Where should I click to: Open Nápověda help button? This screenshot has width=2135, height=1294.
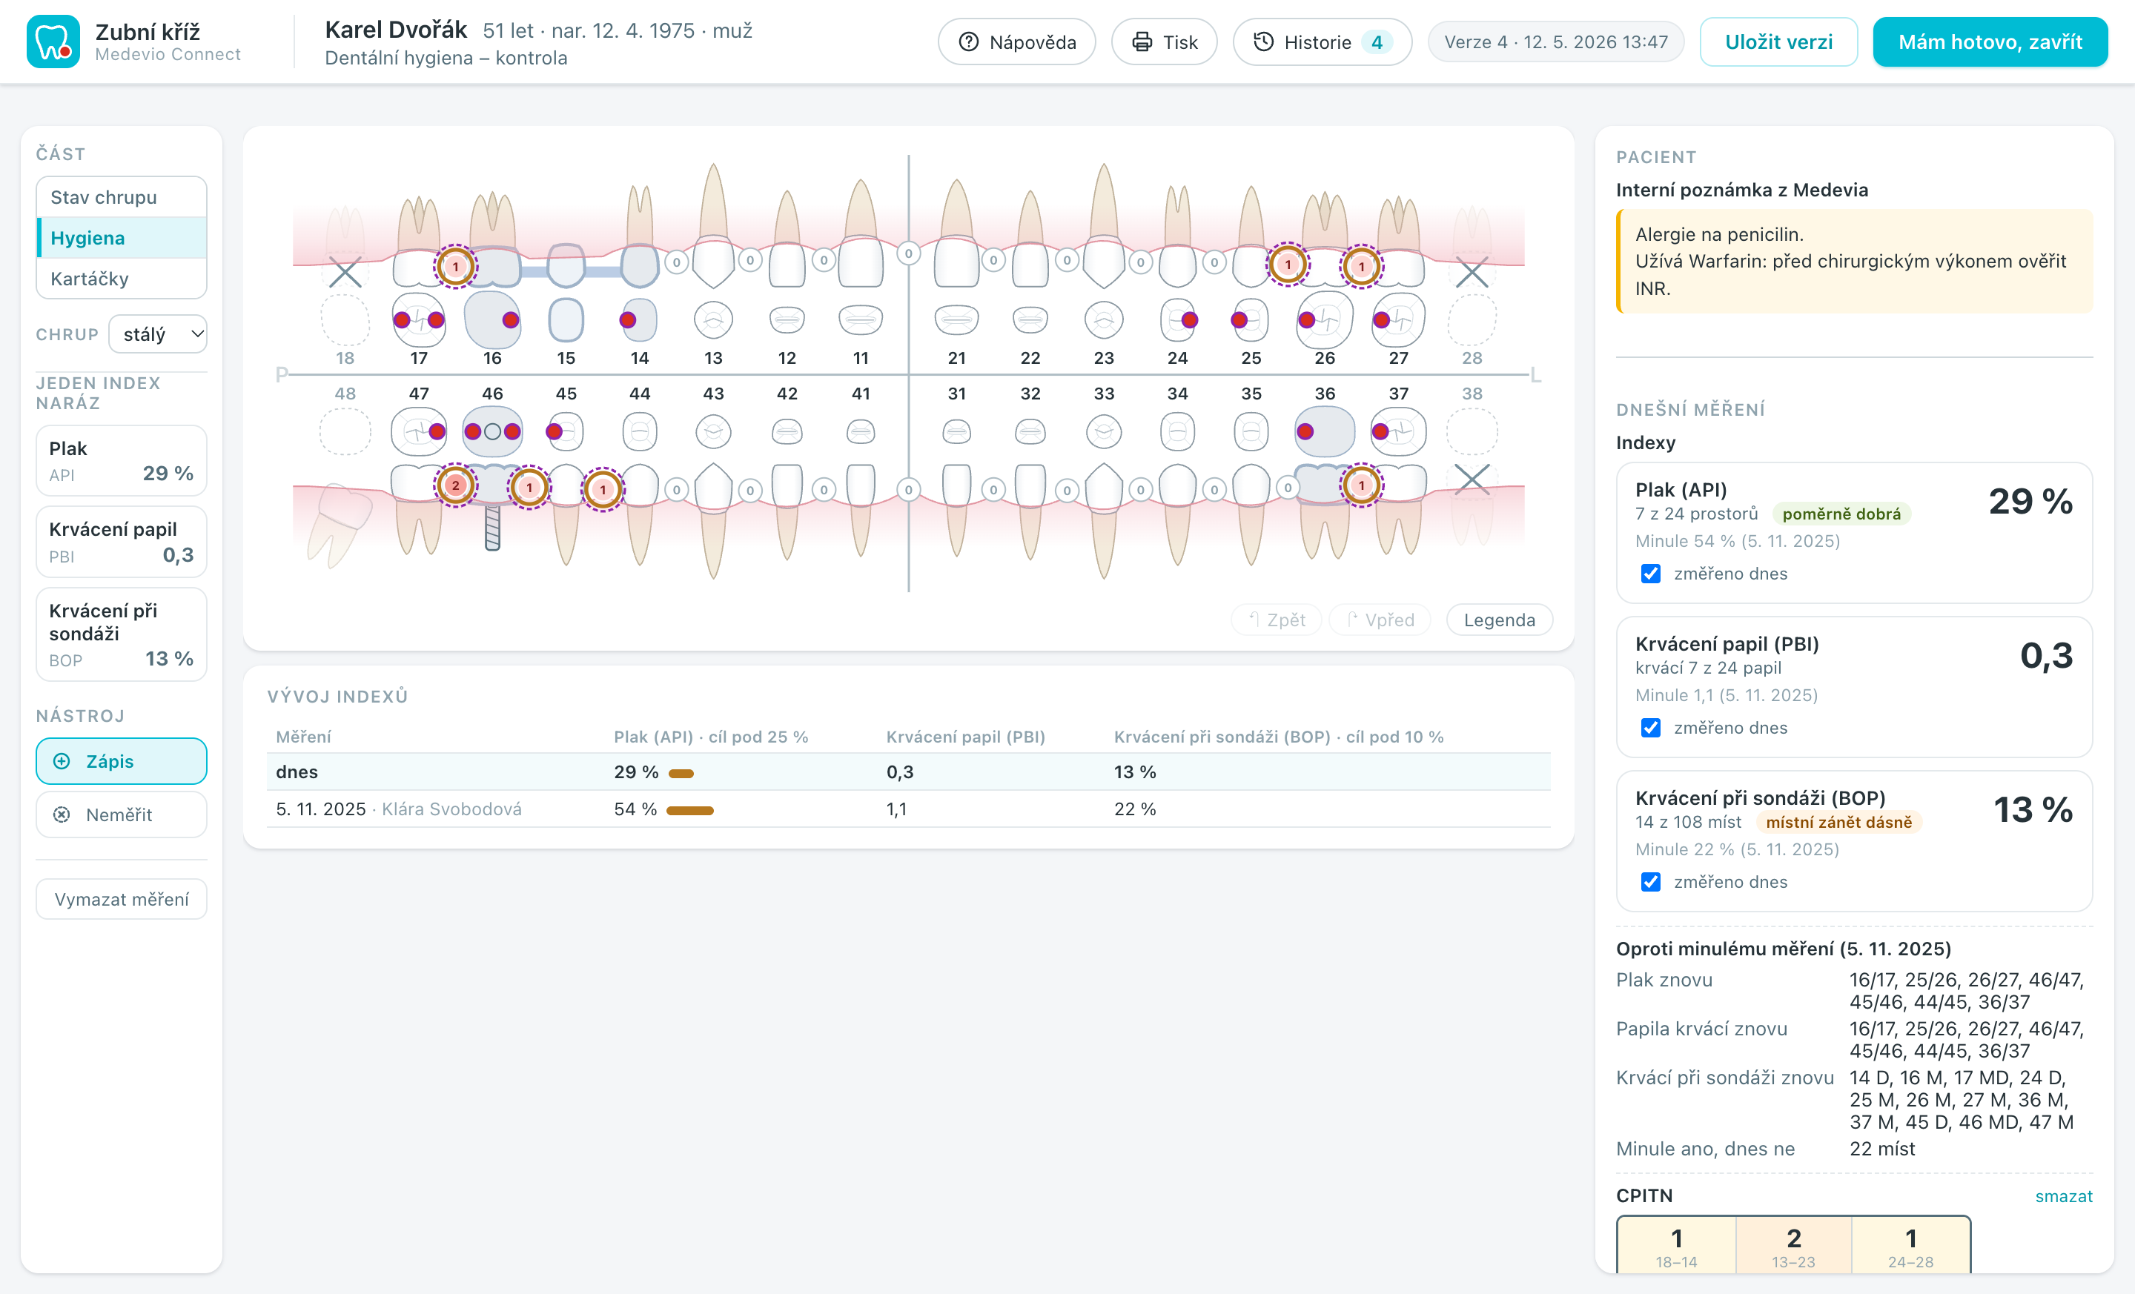point(1016,42)
